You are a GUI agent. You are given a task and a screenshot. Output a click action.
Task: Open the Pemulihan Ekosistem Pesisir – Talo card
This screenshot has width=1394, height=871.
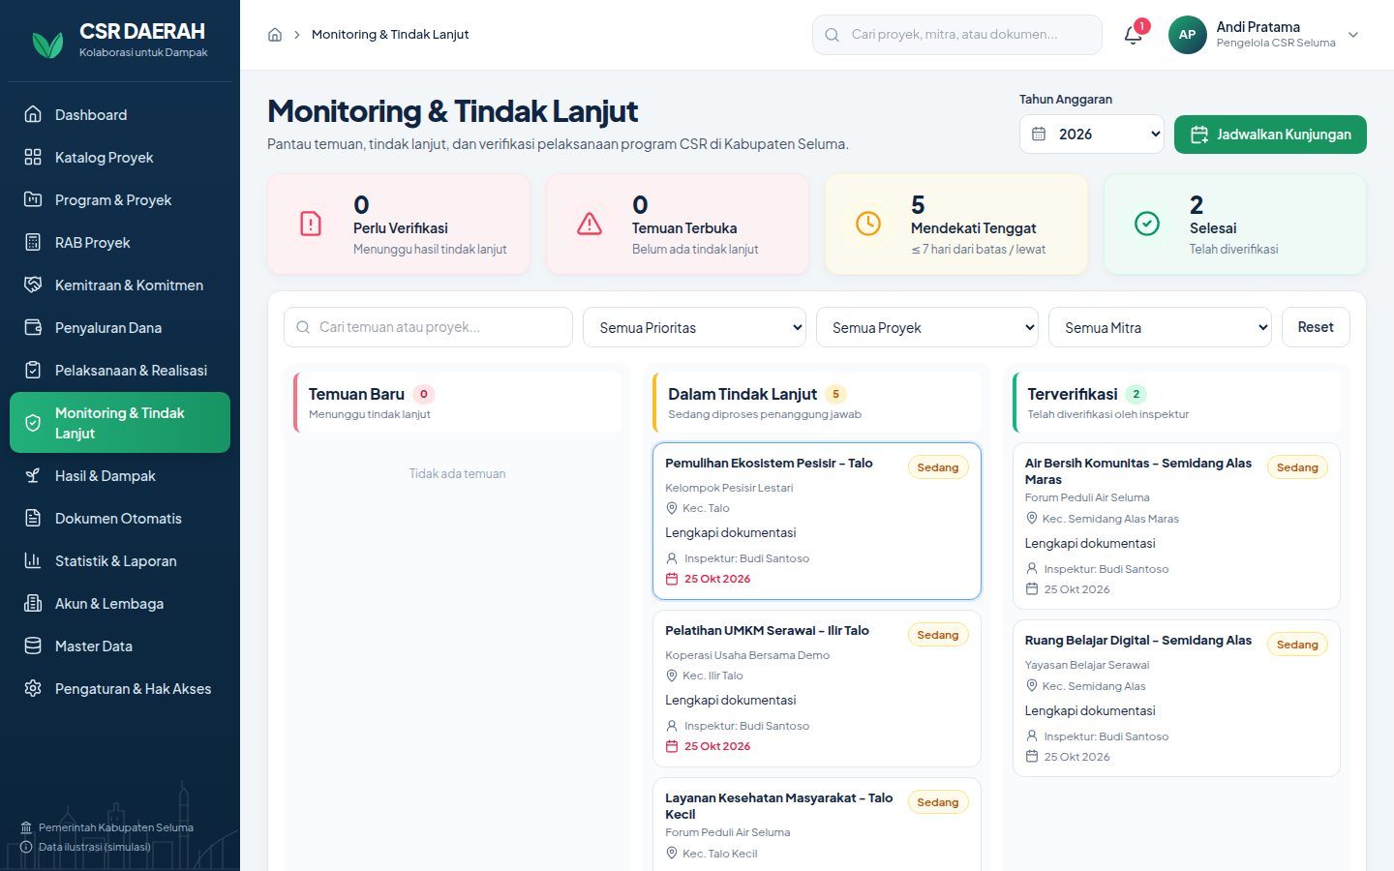coord(817,521)
